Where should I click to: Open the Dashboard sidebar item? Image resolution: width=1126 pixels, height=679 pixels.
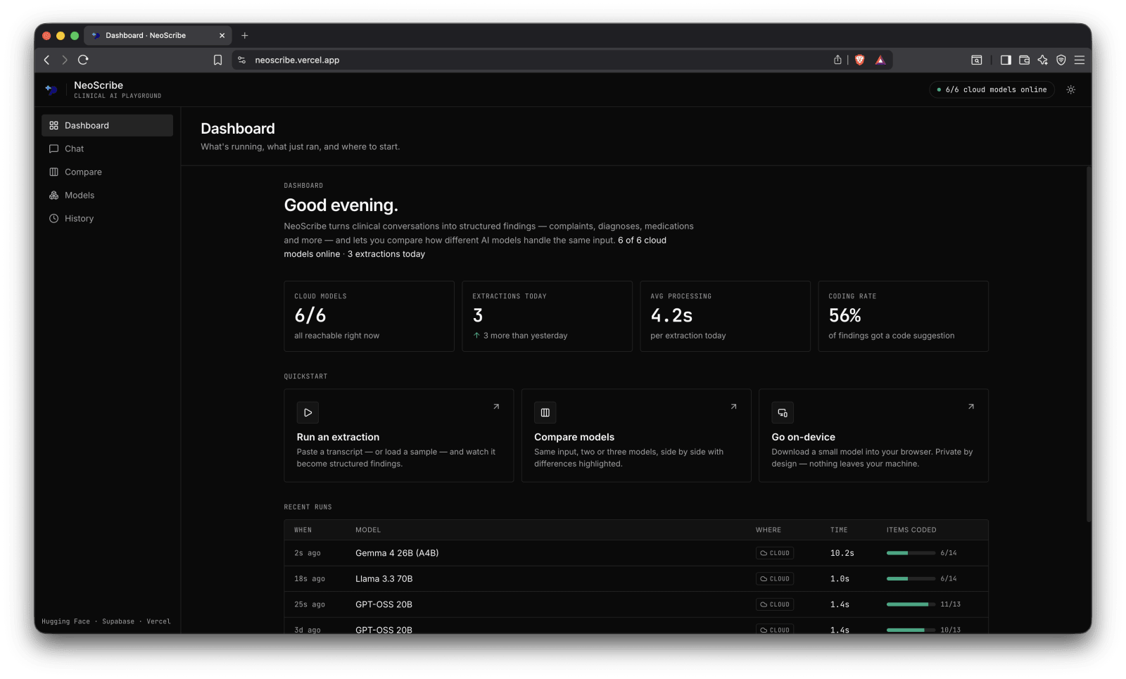click(x=107, y=125)
